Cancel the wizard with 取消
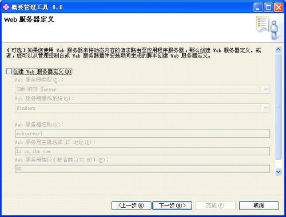Viewport: 286px width, 217px height. [259, 206]
